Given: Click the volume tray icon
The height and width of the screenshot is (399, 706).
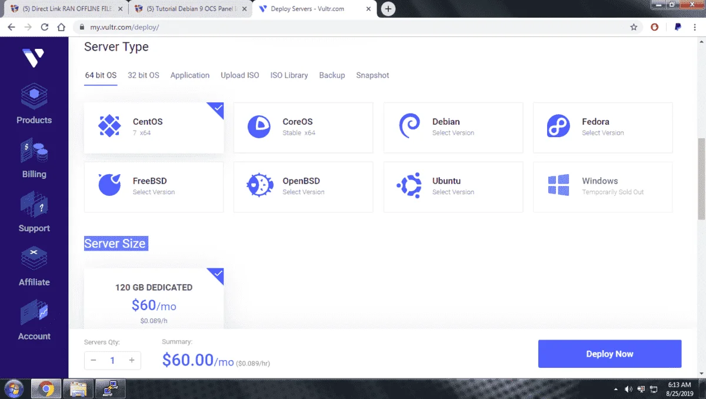Looking at the screenshot, I should 629,389.
